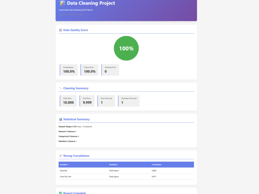The image size is (259, 194).
Task: Click the bar chart icon beside Data Cleaning Project
Action: coord(62,3)
